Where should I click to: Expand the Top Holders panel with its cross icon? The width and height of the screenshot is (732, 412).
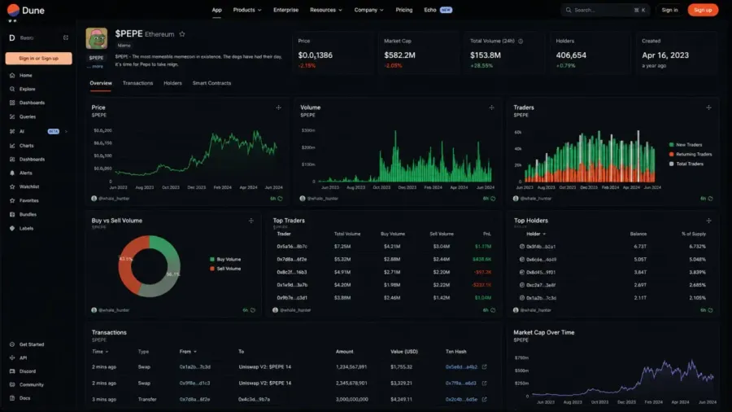[708, 221]
